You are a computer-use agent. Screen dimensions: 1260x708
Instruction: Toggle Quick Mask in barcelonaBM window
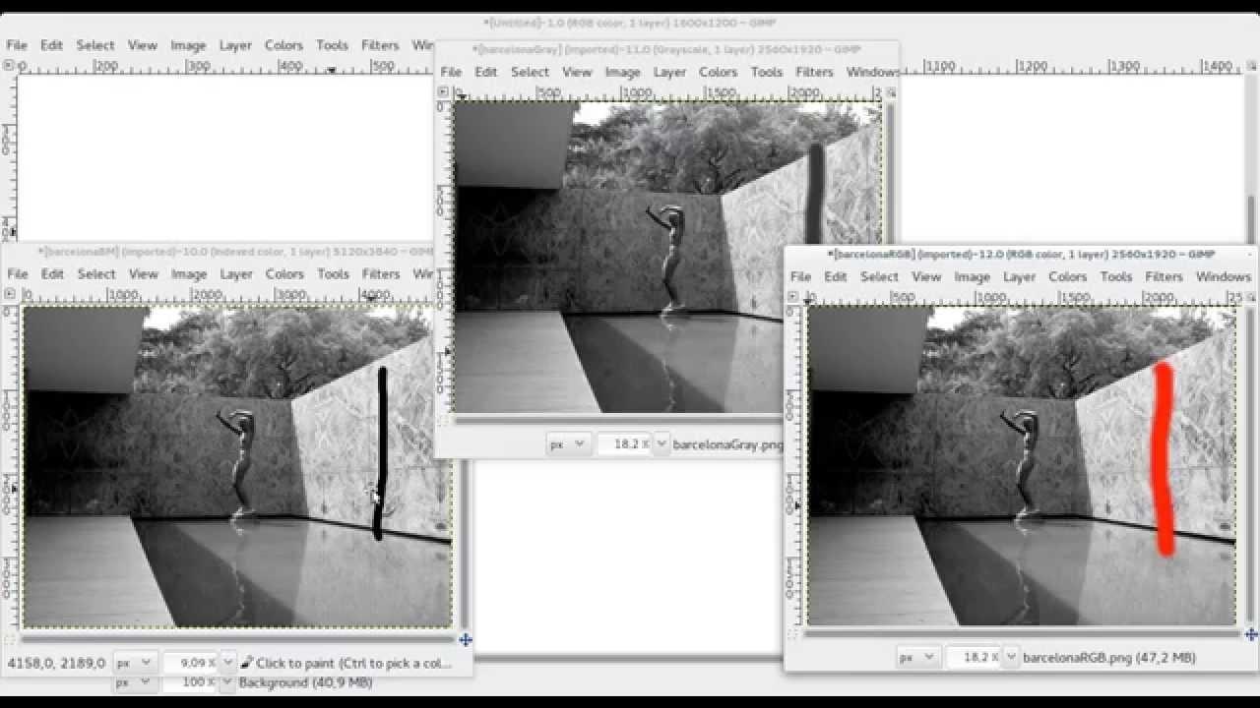tap(12, 639)
